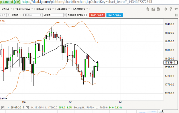
Task: Click the stop points stepper arrows
Action: pyautogui.click(x=41, y=15)
